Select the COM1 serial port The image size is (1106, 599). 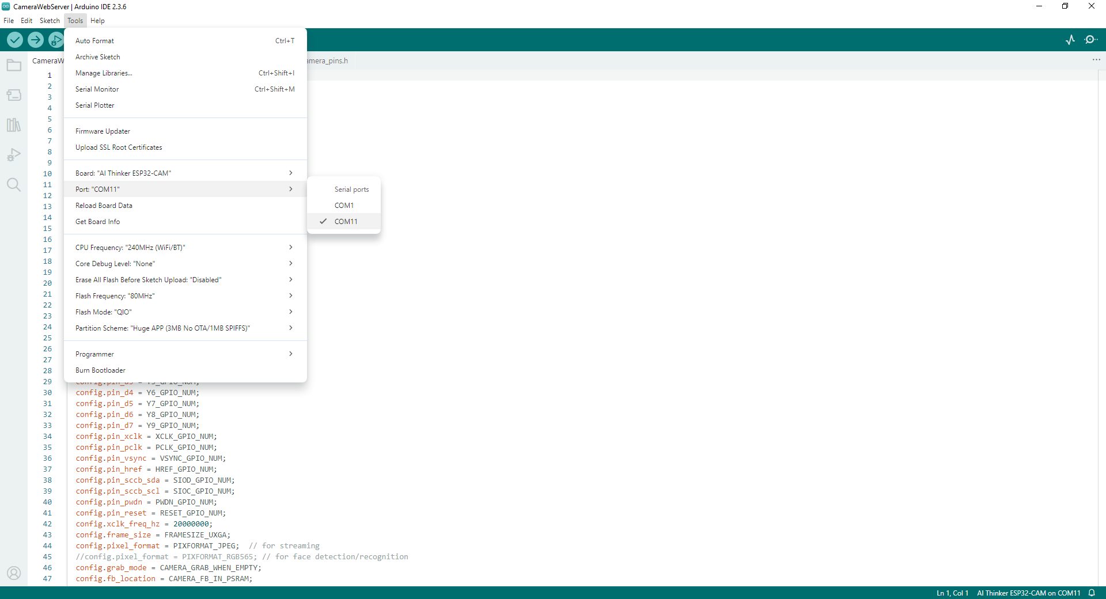click(344, 206)
